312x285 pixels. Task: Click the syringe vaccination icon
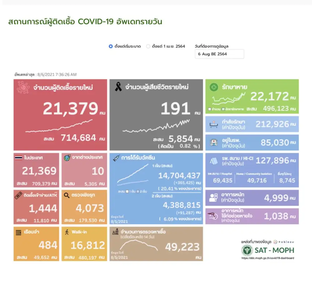117,158
